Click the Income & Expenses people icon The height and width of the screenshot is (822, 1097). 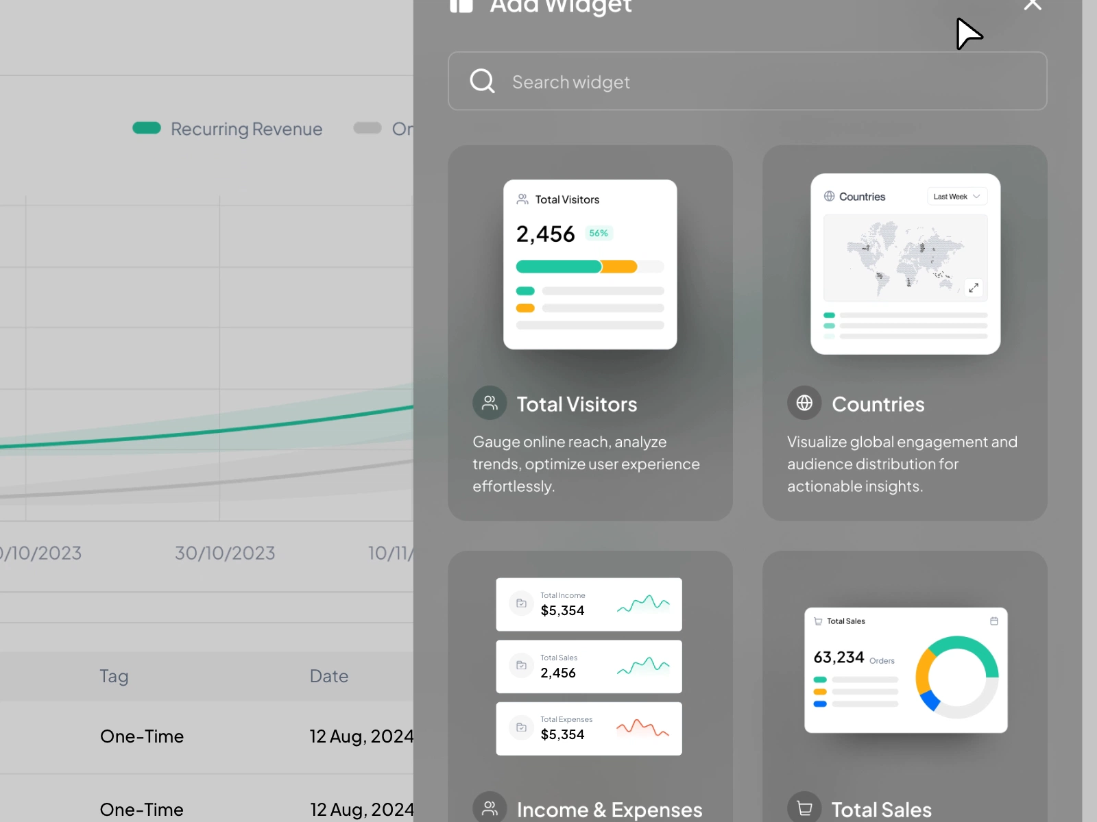(x=490, y=807)
